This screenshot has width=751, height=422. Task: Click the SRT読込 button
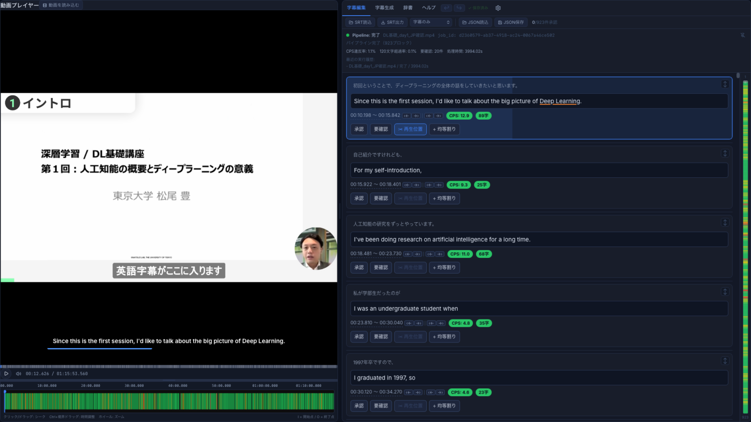(360, 22)
